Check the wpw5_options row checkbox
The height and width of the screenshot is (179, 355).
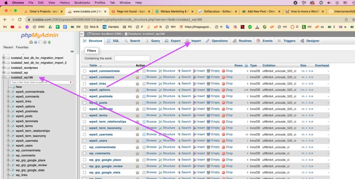tap(85, 90)
